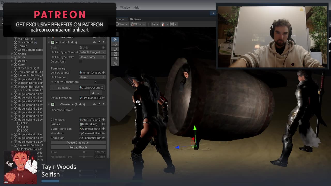This screenshot has height=186, width=331.
Task: Select the Scale tool in scene toolbar
Action: click(x=115, y=54)
